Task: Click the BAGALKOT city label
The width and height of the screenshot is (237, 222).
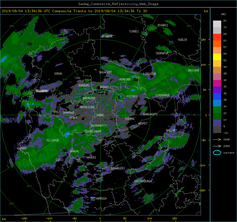Action: pyautogui.click(x=105, y=72)
